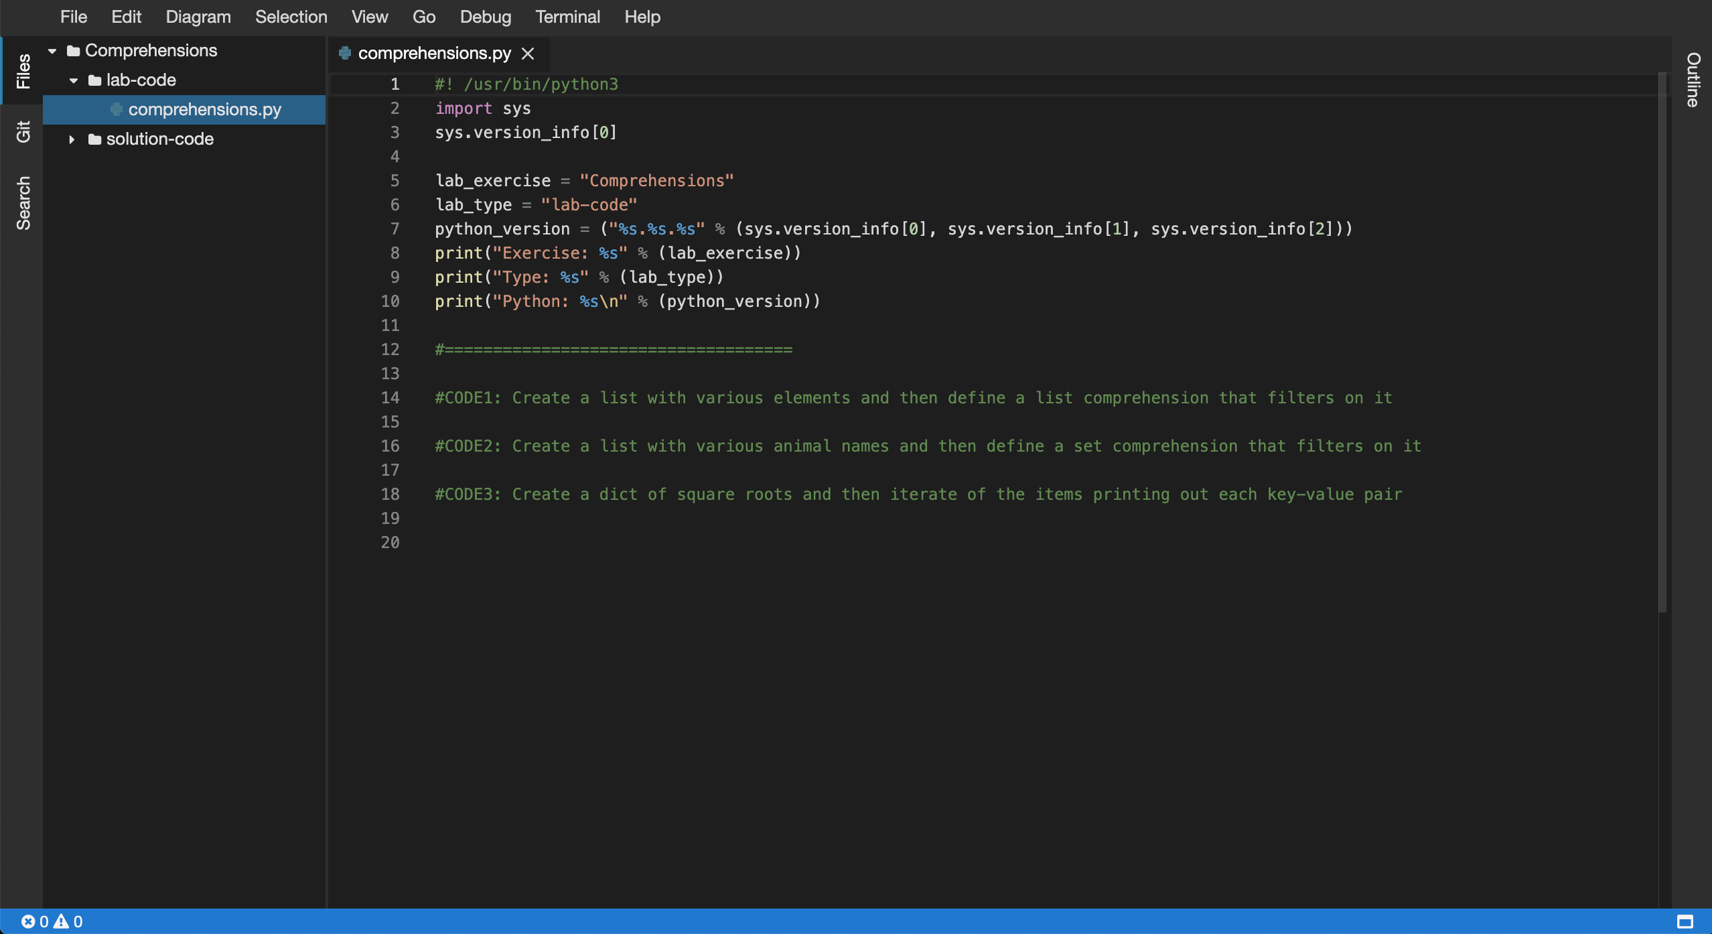Open the Diagram menu
This screenshot has height=934, width=1712.
tap(198, 17)
